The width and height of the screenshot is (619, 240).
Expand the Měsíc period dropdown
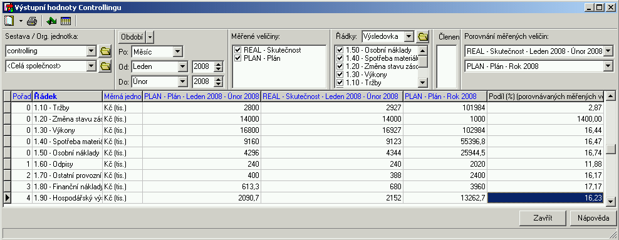point(178,51)
